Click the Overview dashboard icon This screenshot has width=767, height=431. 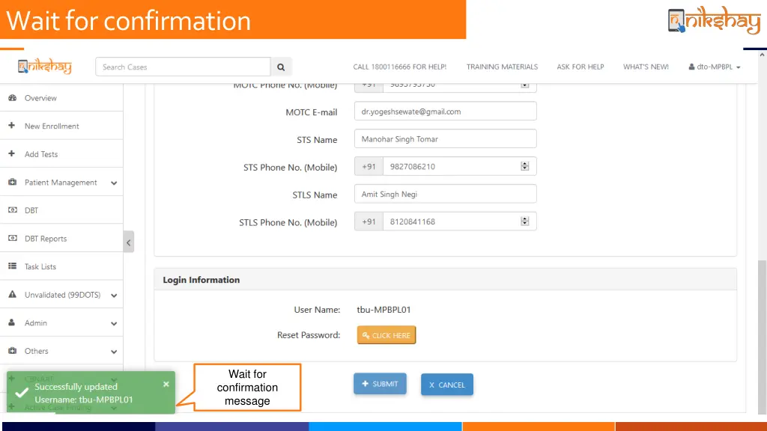point(12,98)
